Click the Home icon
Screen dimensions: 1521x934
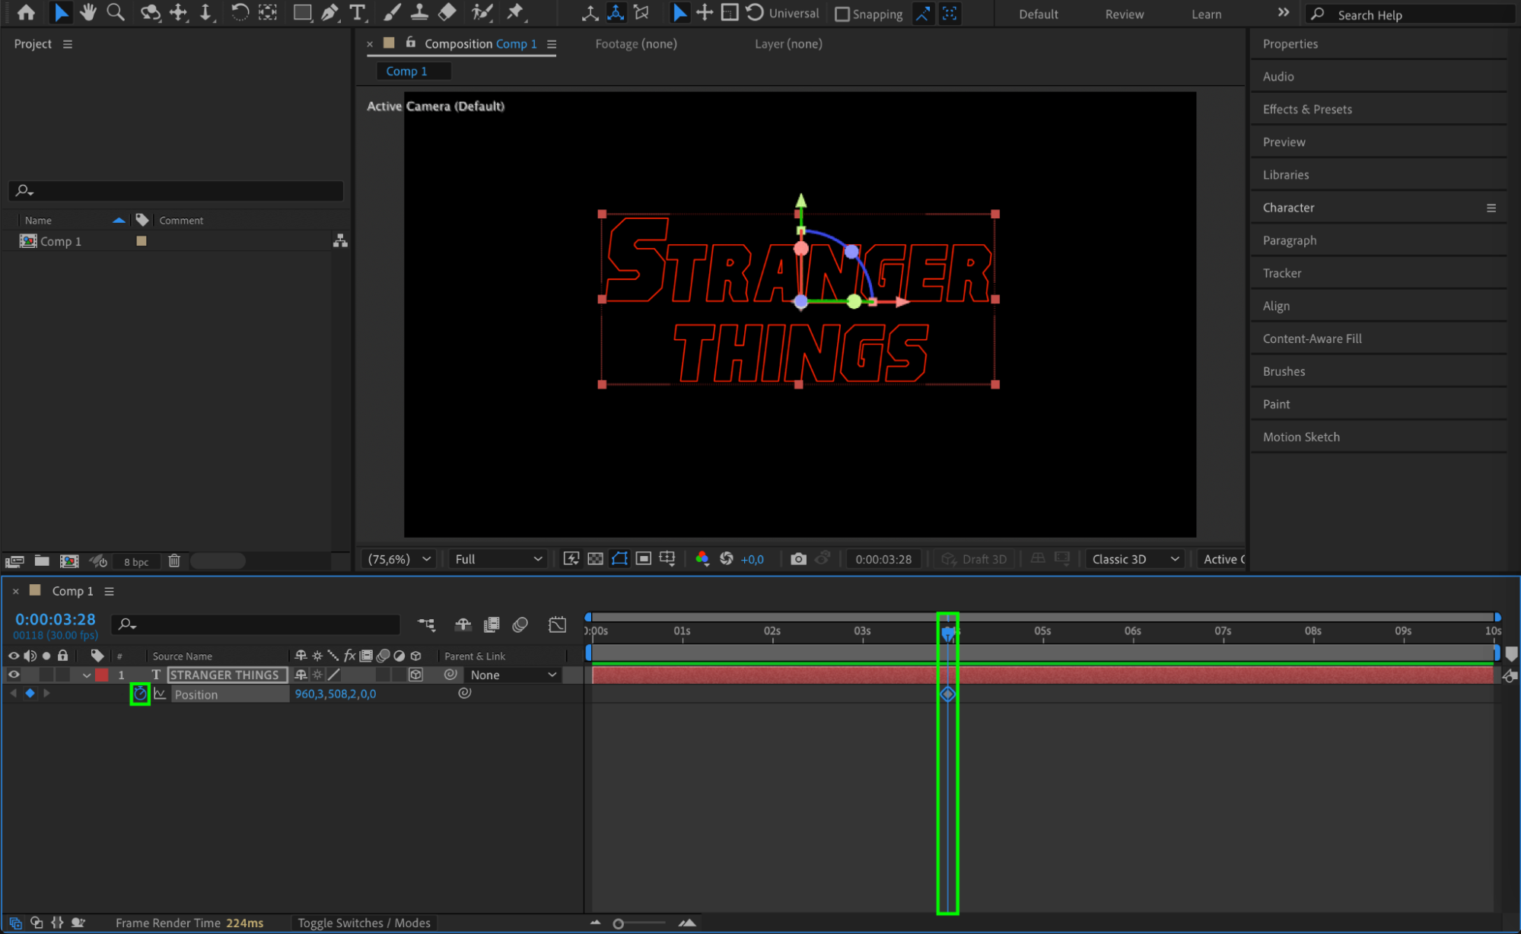[x=26, y=12]
